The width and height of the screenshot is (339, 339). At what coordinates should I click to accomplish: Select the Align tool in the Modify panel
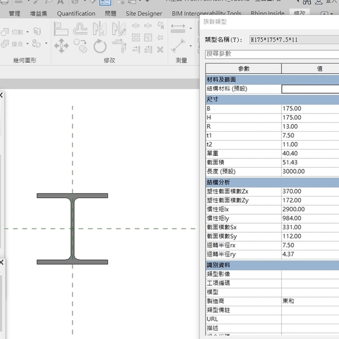(61, 28)
